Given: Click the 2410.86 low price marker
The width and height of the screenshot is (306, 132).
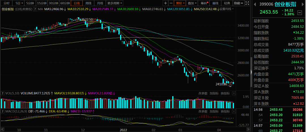Looking at the screenshot, I should coord(221,84).
